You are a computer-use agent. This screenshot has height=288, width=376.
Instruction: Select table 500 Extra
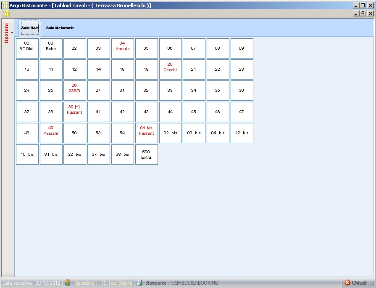tap(147, 155)
